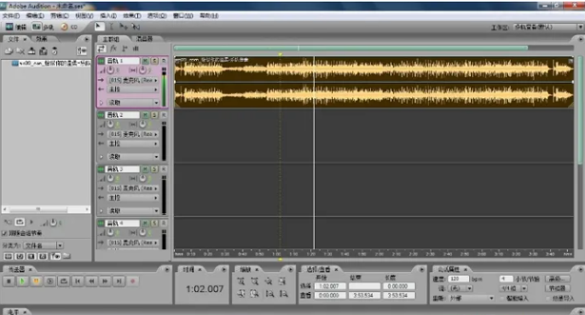
Task: Show EQ track controls icon
Action: [136, 49]
